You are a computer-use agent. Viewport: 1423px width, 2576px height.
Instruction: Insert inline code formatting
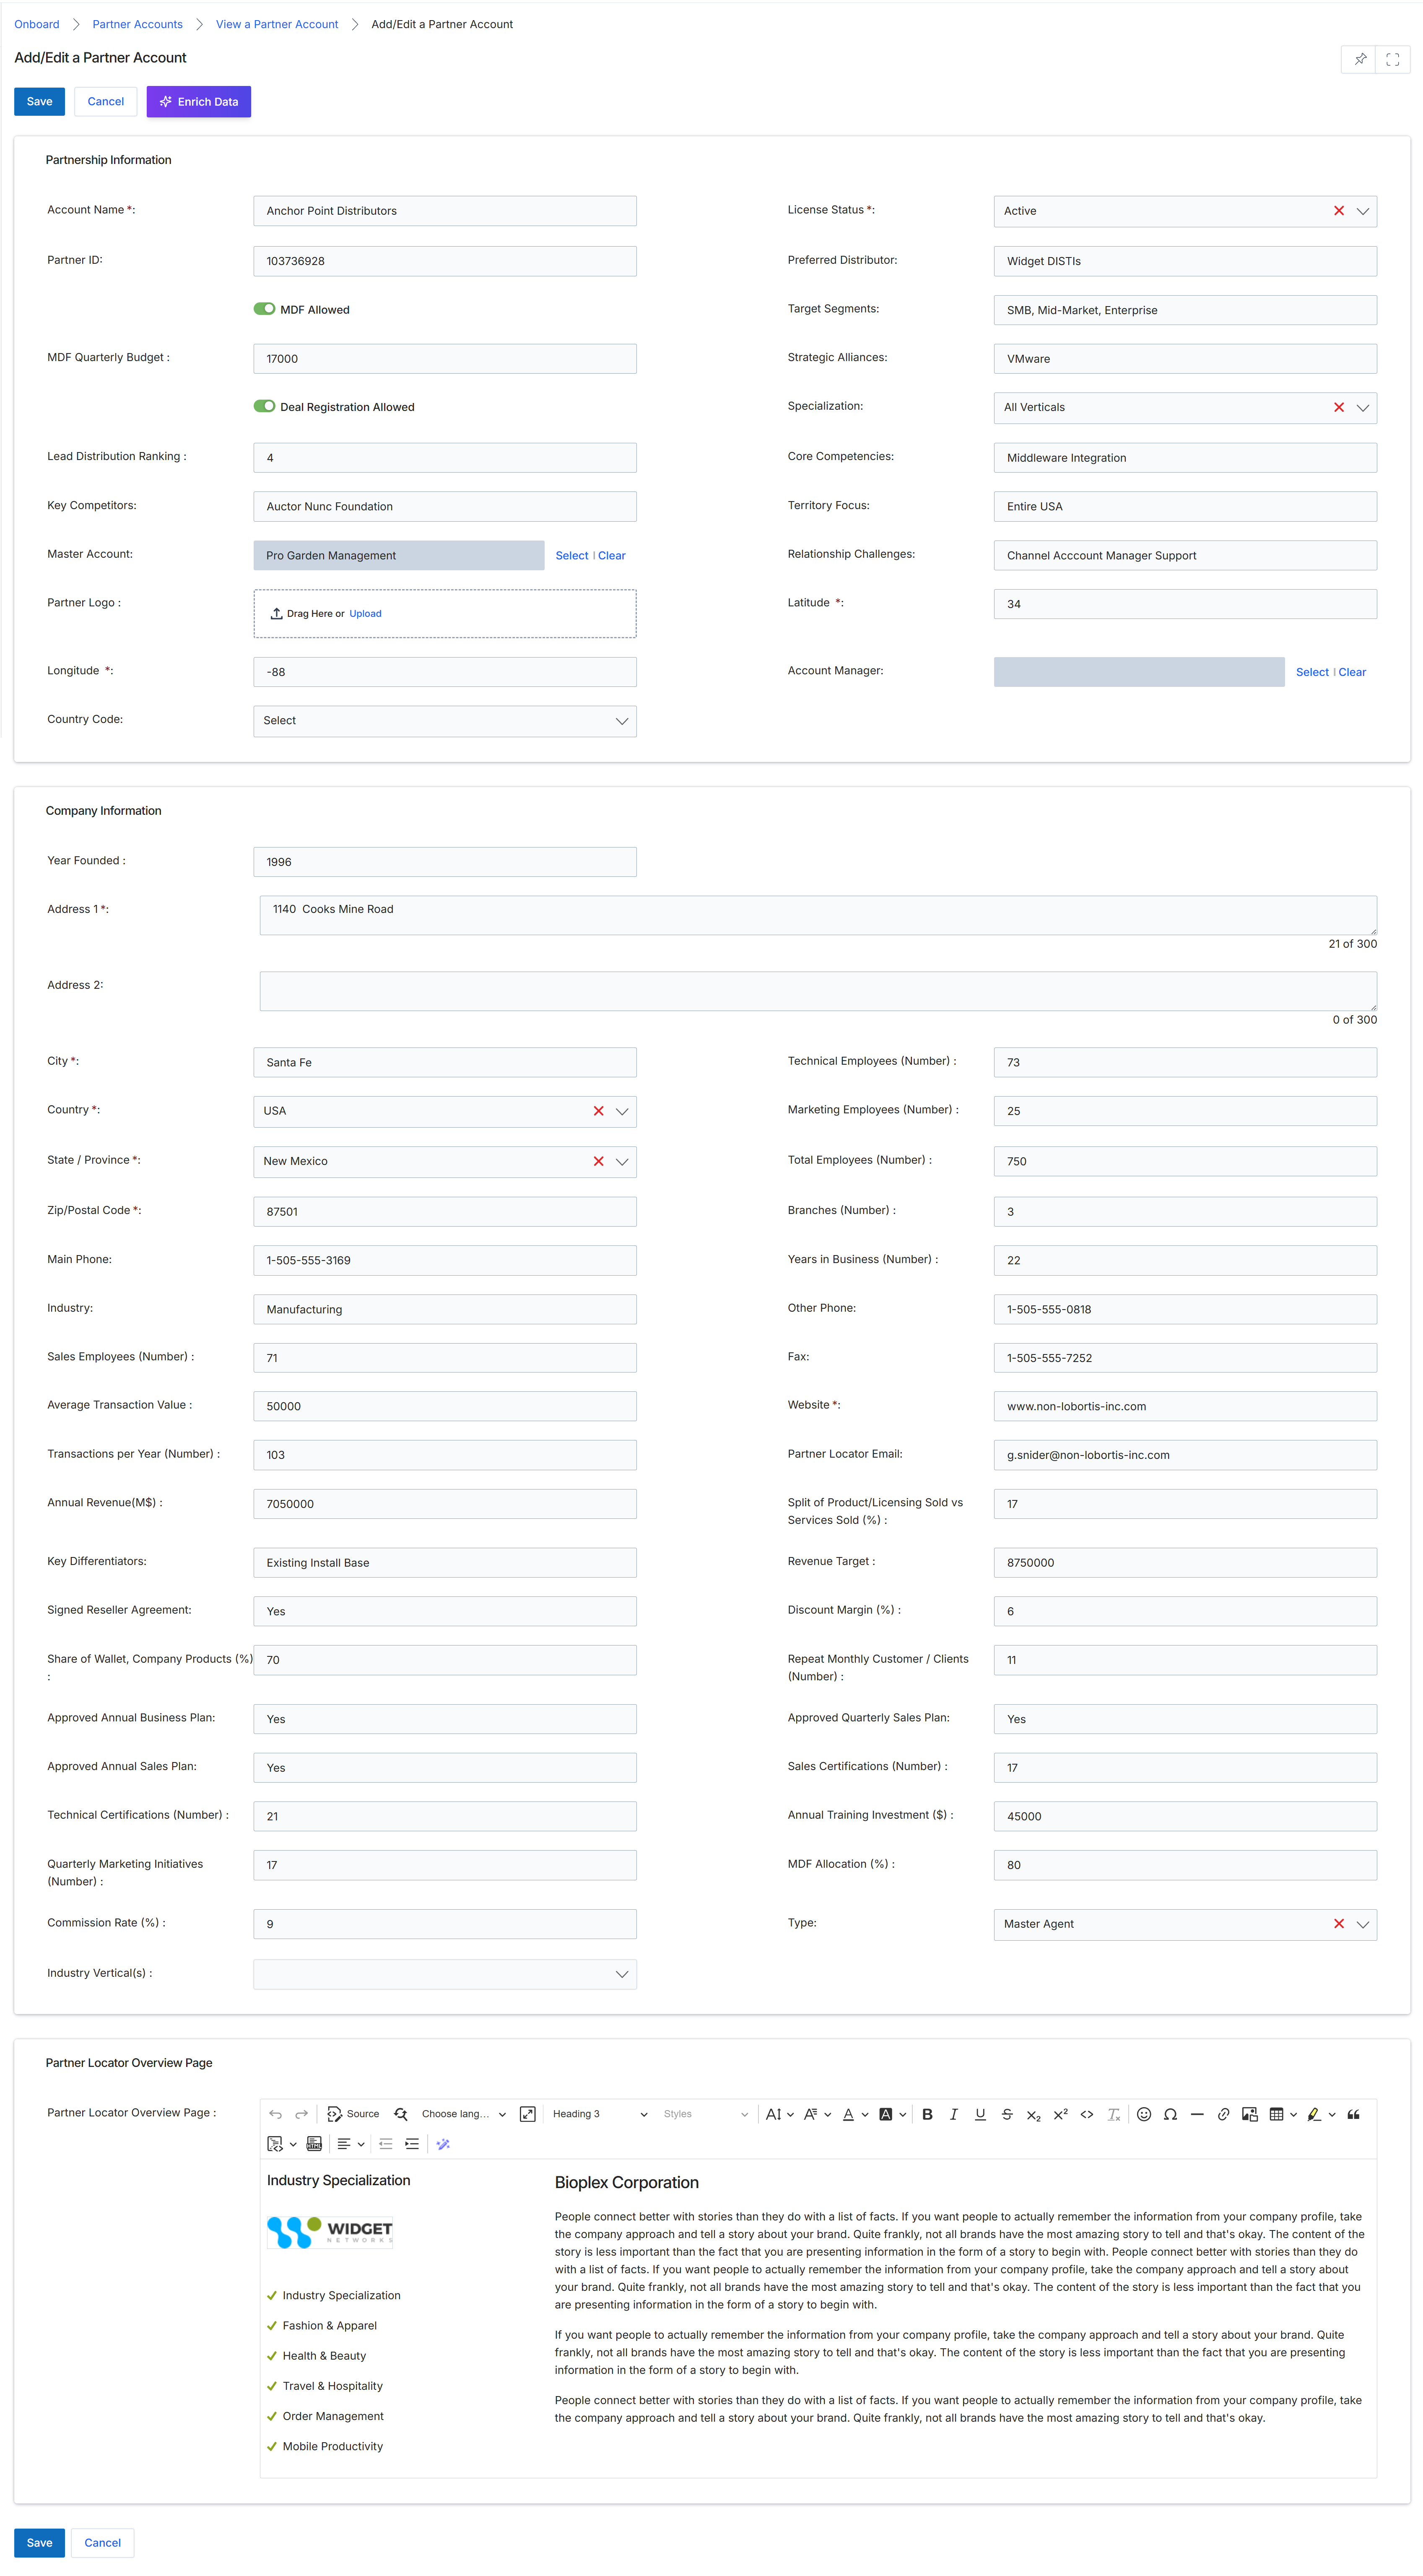coord(1087,2114)
